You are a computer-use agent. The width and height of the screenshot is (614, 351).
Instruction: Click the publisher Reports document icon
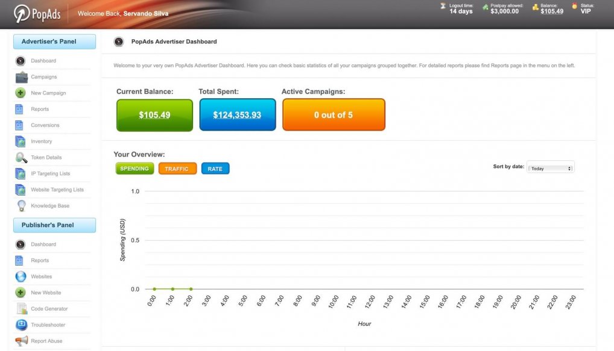19,260
